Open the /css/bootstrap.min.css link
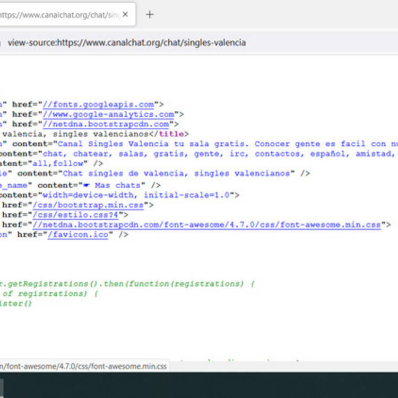This screenshot has height=398, width=398. point(88,205)
